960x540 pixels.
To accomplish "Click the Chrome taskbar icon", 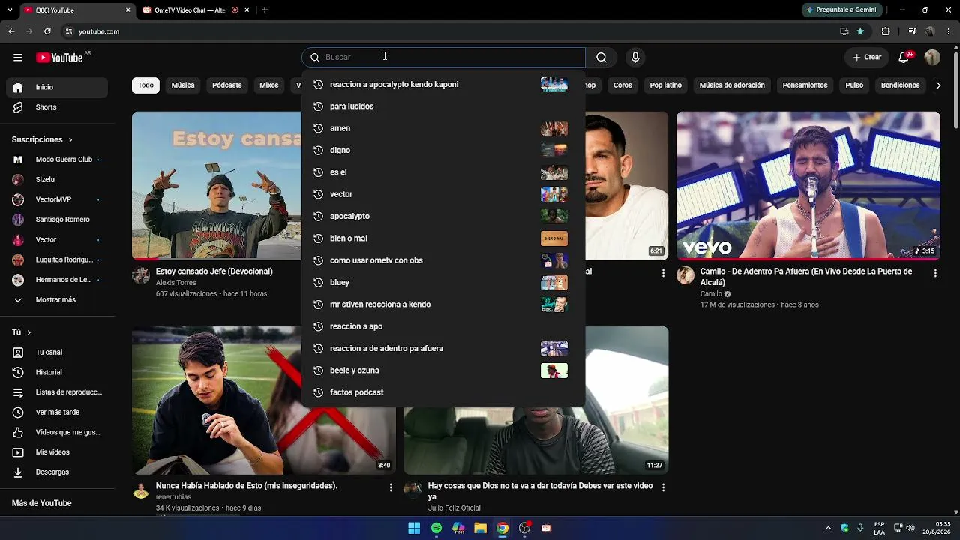I will 502,528.
